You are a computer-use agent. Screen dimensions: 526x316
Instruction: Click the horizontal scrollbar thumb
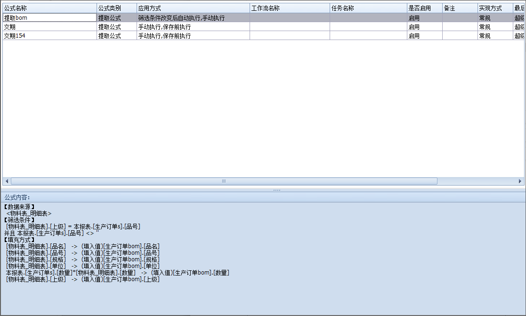click(x=224, y=181)
